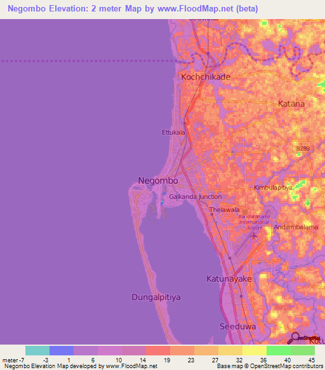Click the Ettukala label on the coast
The width and height of the screenshot is (325, 370).
[x=173, y=132]
